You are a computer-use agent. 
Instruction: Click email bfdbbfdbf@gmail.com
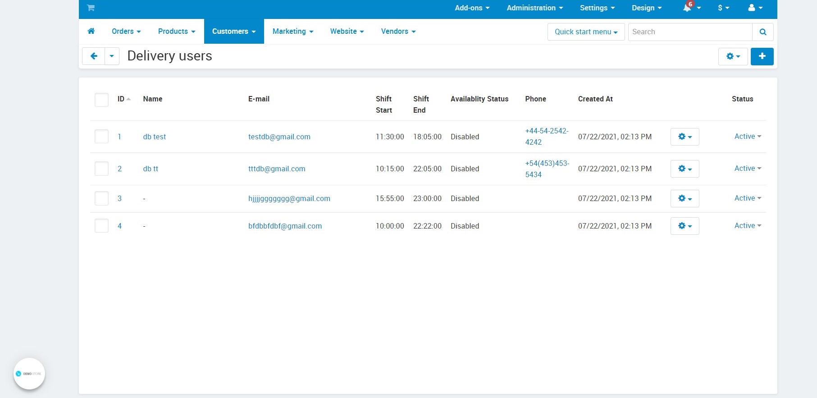[285, 226]
